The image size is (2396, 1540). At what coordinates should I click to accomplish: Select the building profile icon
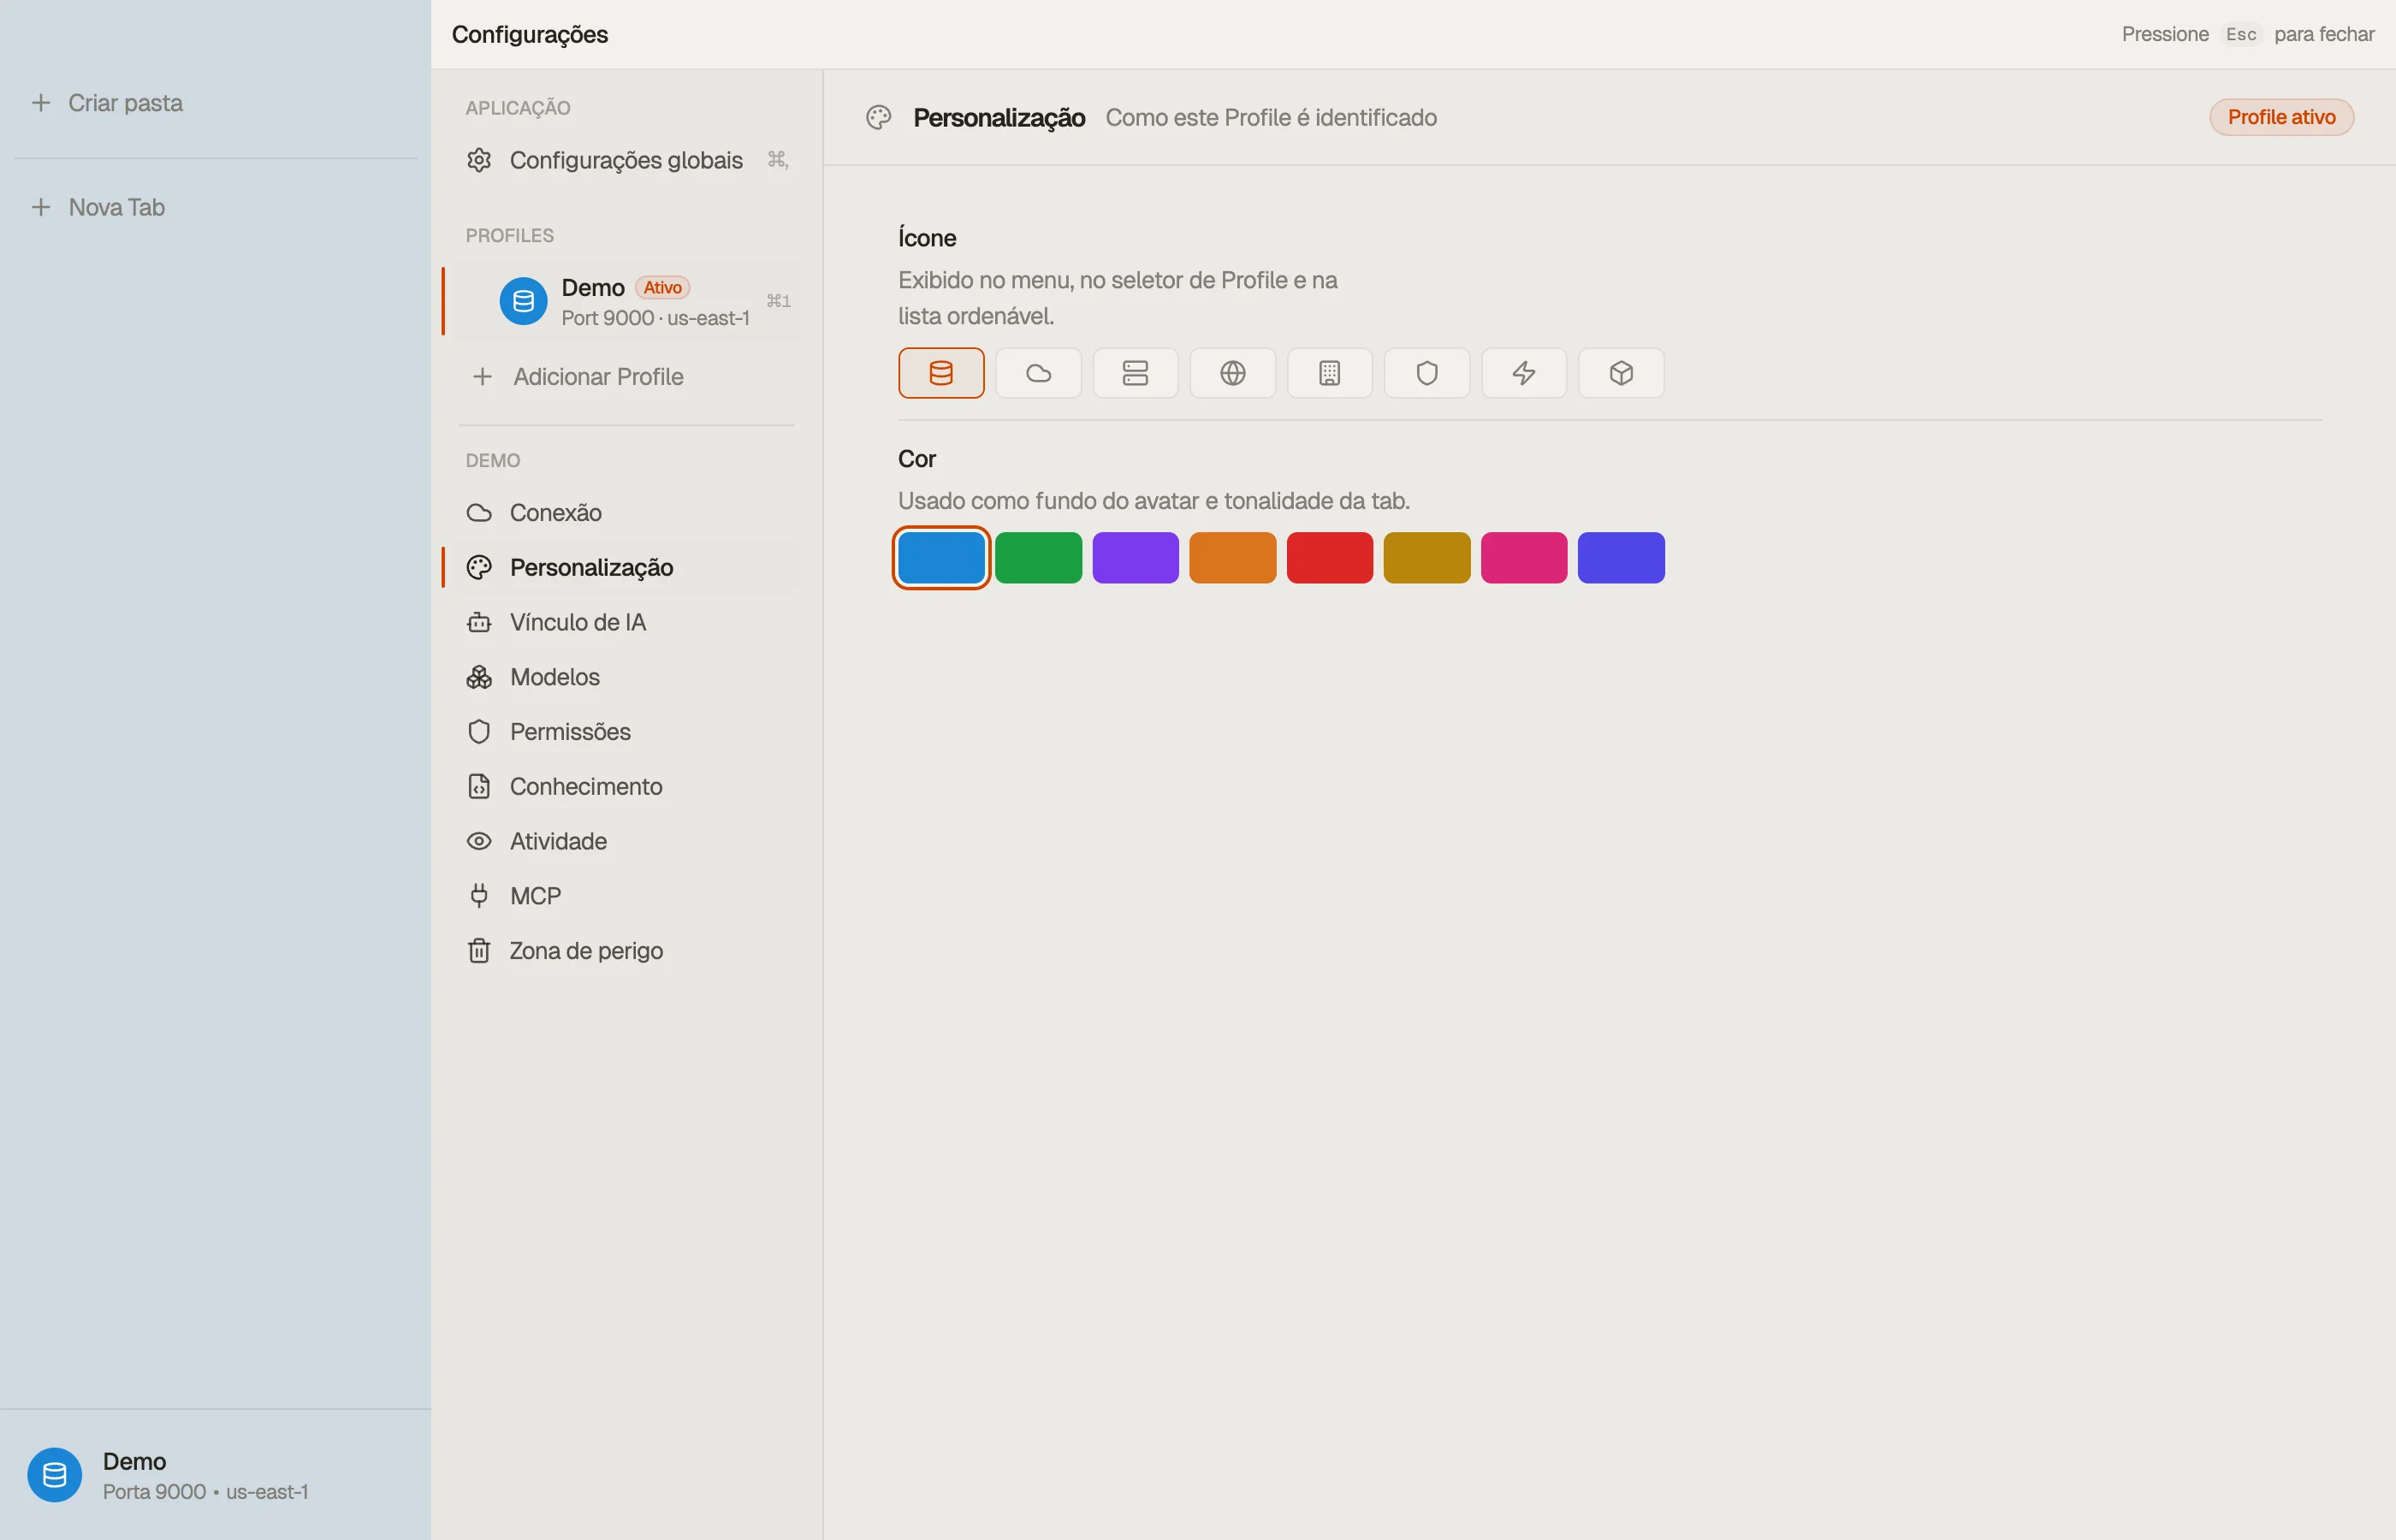(x=1329, y=373)
